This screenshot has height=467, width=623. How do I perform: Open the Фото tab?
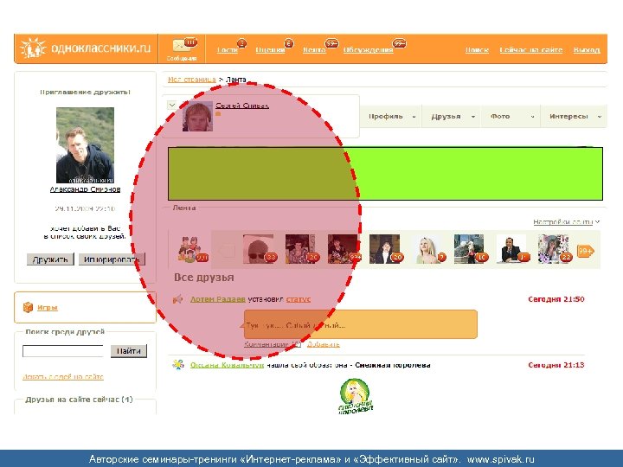coord(500,117)
